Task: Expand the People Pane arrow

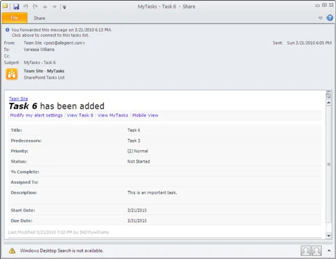Action: point(329,251)
